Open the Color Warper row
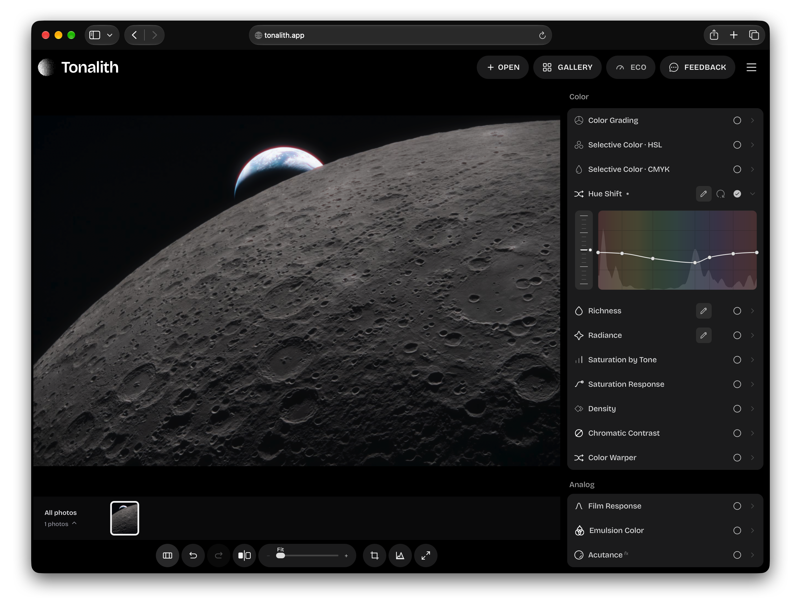The image size is (801, 615). pos(665,458)
